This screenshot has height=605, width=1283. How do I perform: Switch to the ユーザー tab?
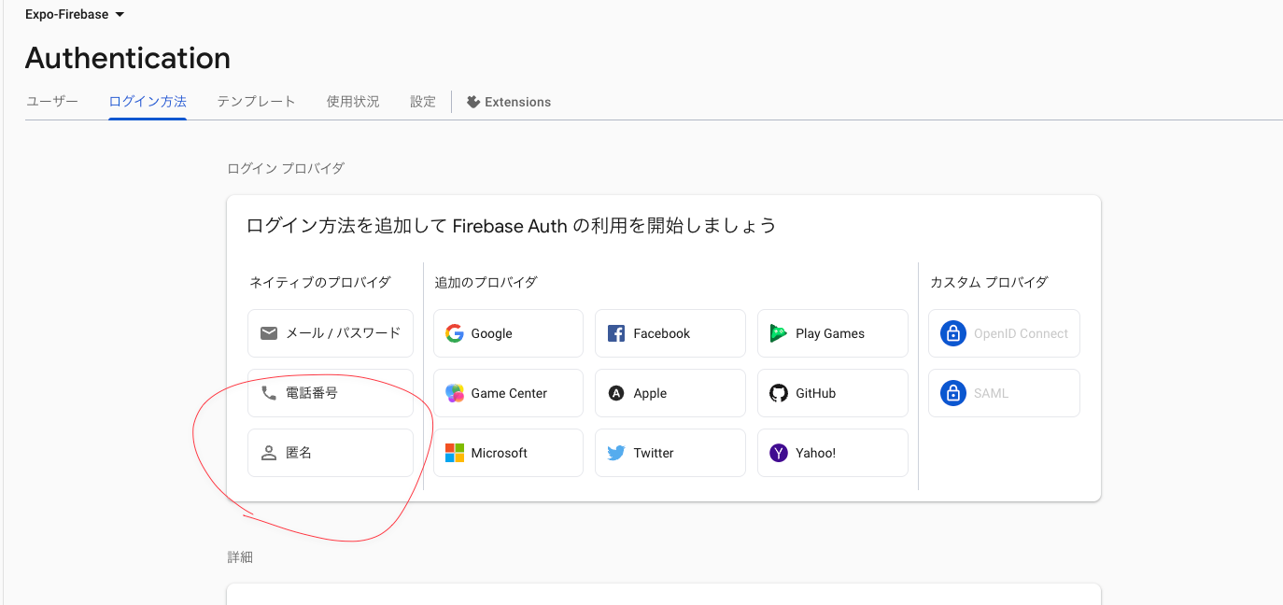click(52, 102)
